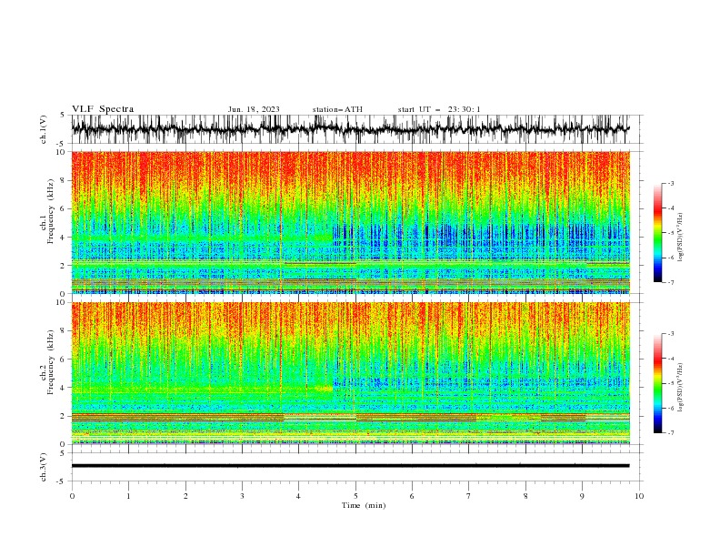720x557 pixels.
Task: Click the "station=ATH" header label
Action: point(337,109)
